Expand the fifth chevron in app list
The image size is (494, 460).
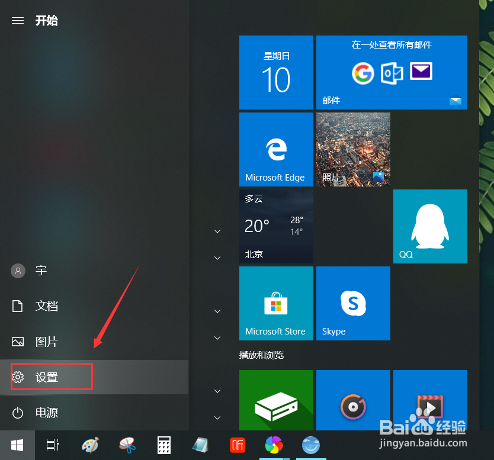(x=217, y=391)
